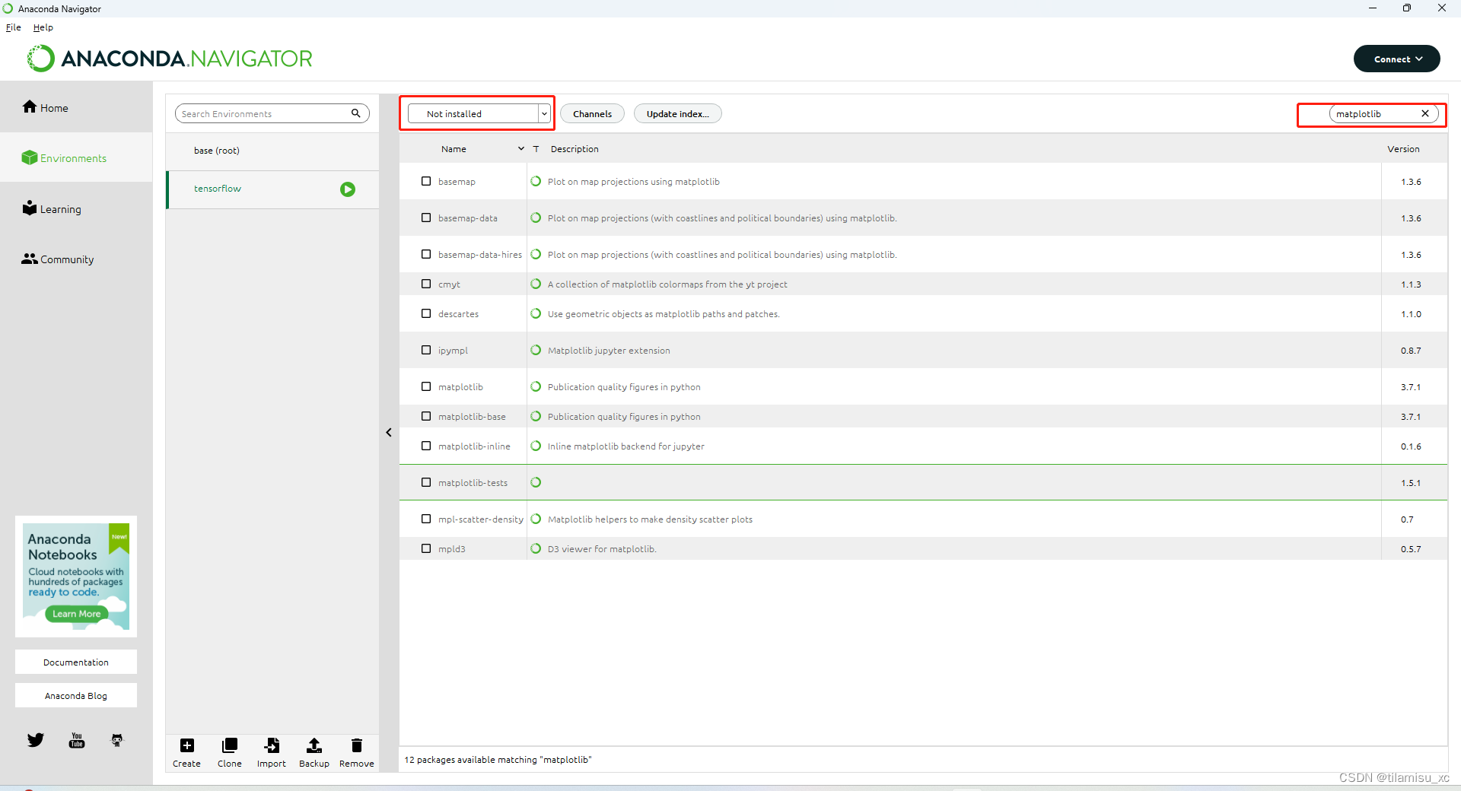Image resolution: width=1461 pixels, height=791 pixels.
Task: Check the matplotlib package checkbox
Action: [426, 386]
